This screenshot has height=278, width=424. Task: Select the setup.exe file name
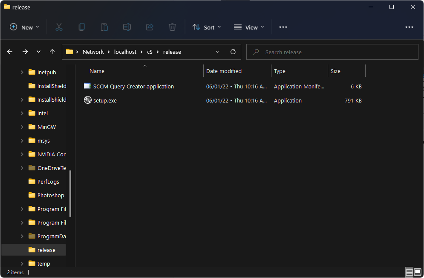(105, 100)
